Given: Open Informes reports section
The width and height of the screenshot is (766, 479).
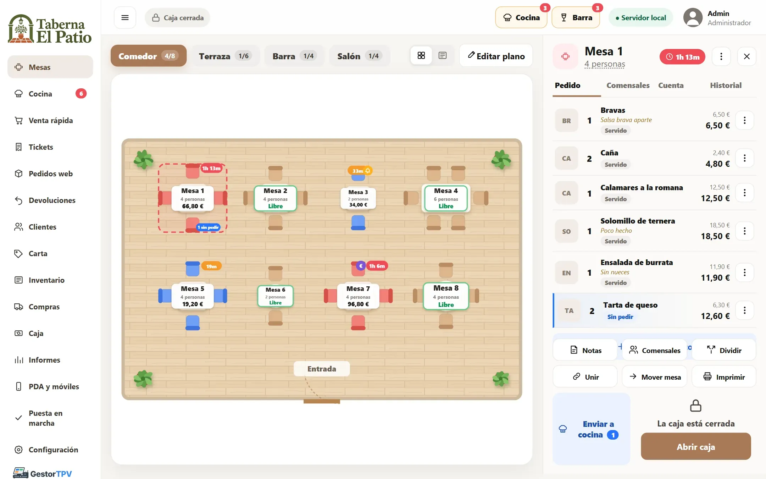Looking at the screenshot, I should (50, 360).
